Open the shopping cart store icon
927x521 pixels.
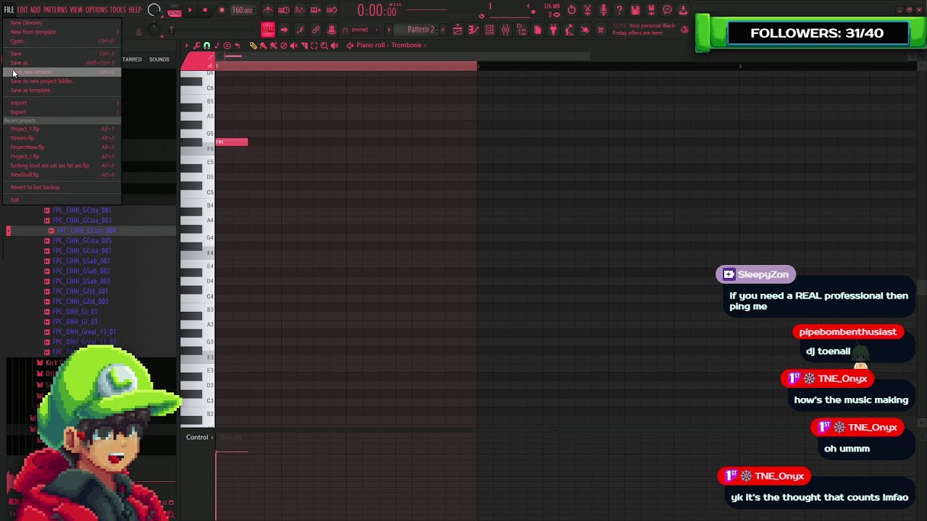coord(600,30)
